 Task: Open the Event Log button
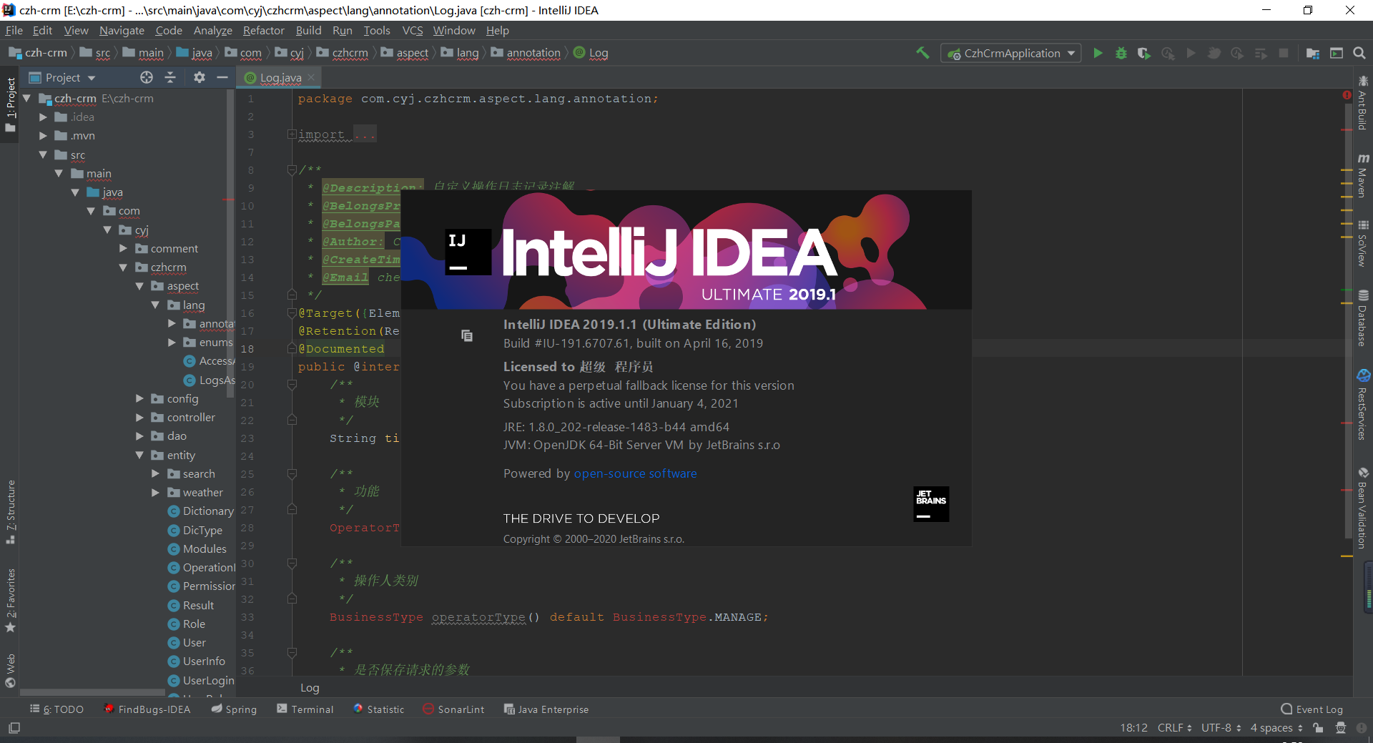[1312, 709]
